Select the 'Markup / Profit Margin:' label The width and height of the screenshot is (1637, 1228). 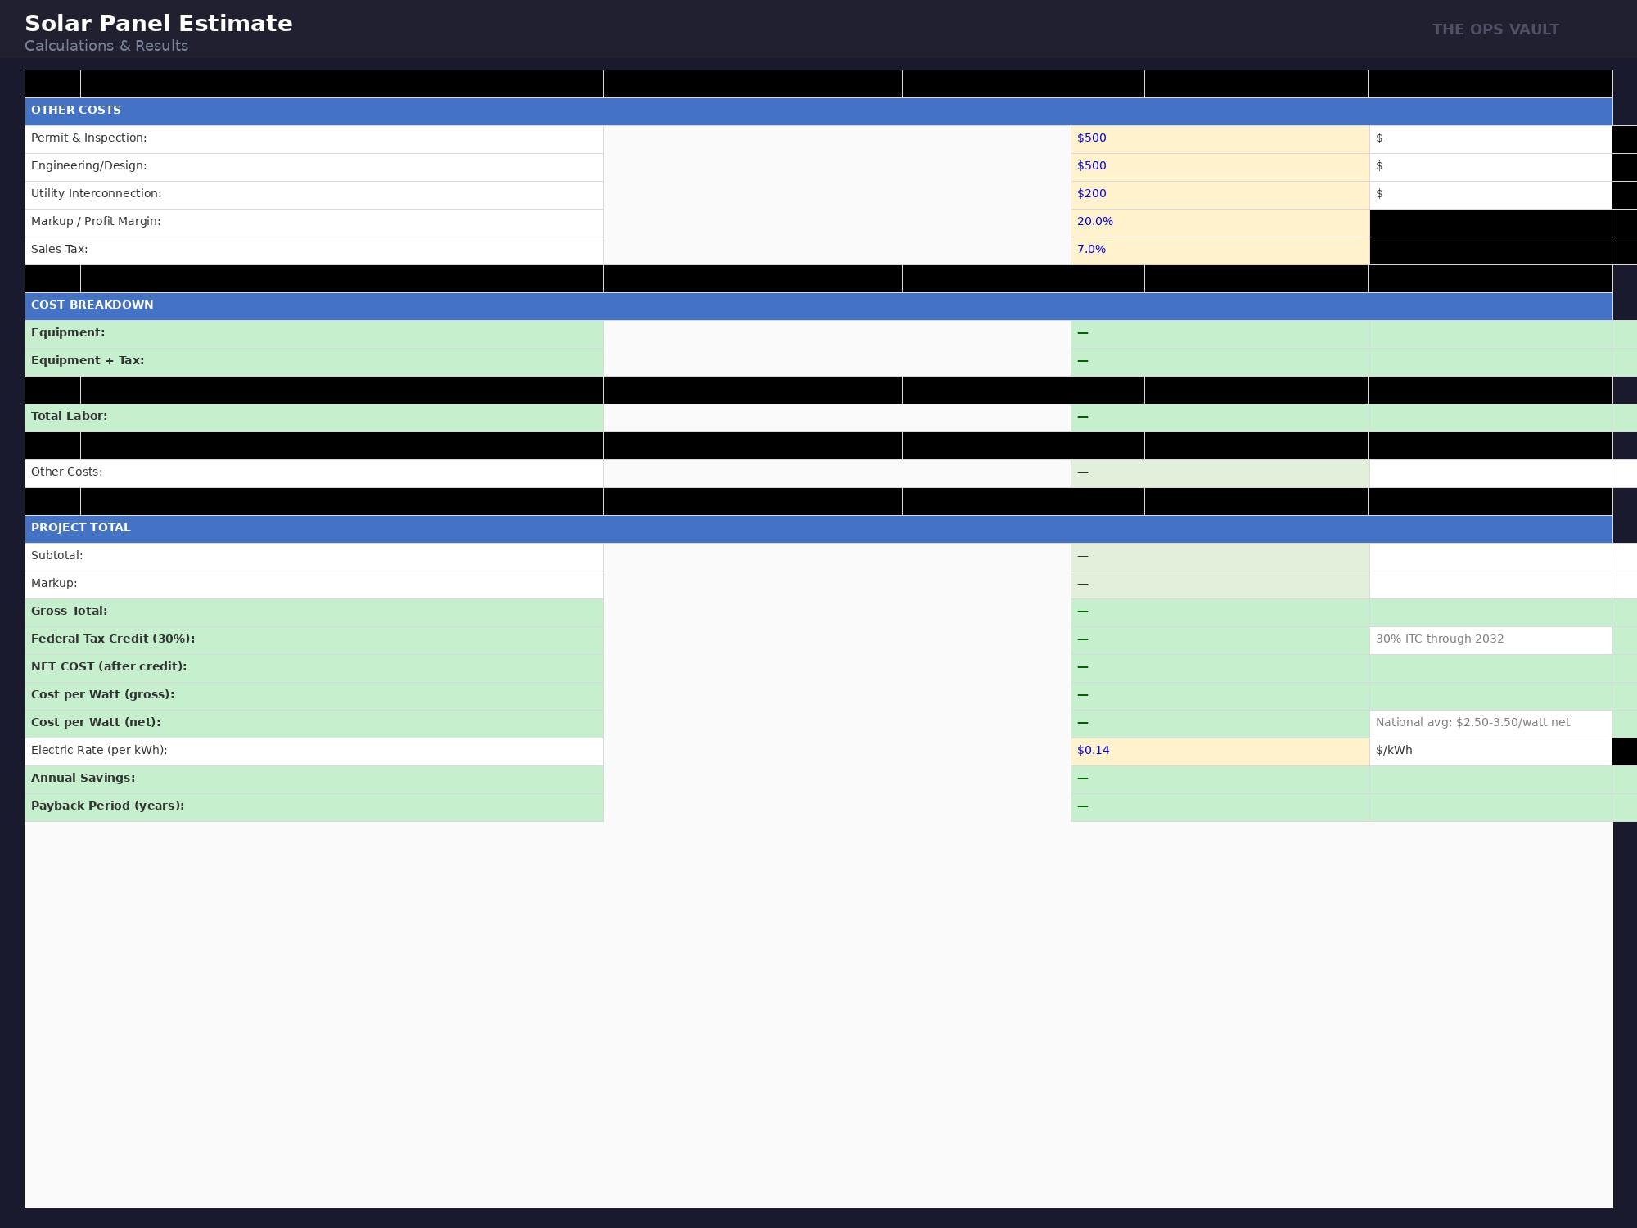click(314, 223)
